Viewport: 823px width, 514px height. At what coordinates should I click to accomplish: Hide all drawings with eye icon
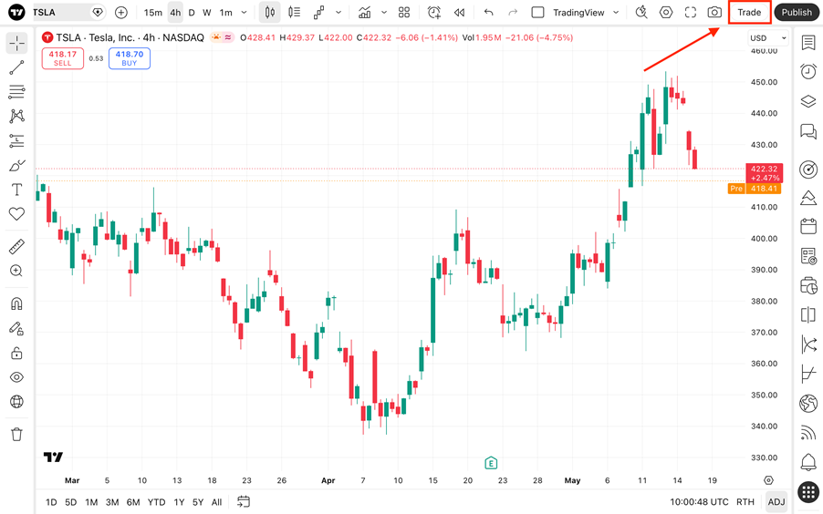pos(16,377)
